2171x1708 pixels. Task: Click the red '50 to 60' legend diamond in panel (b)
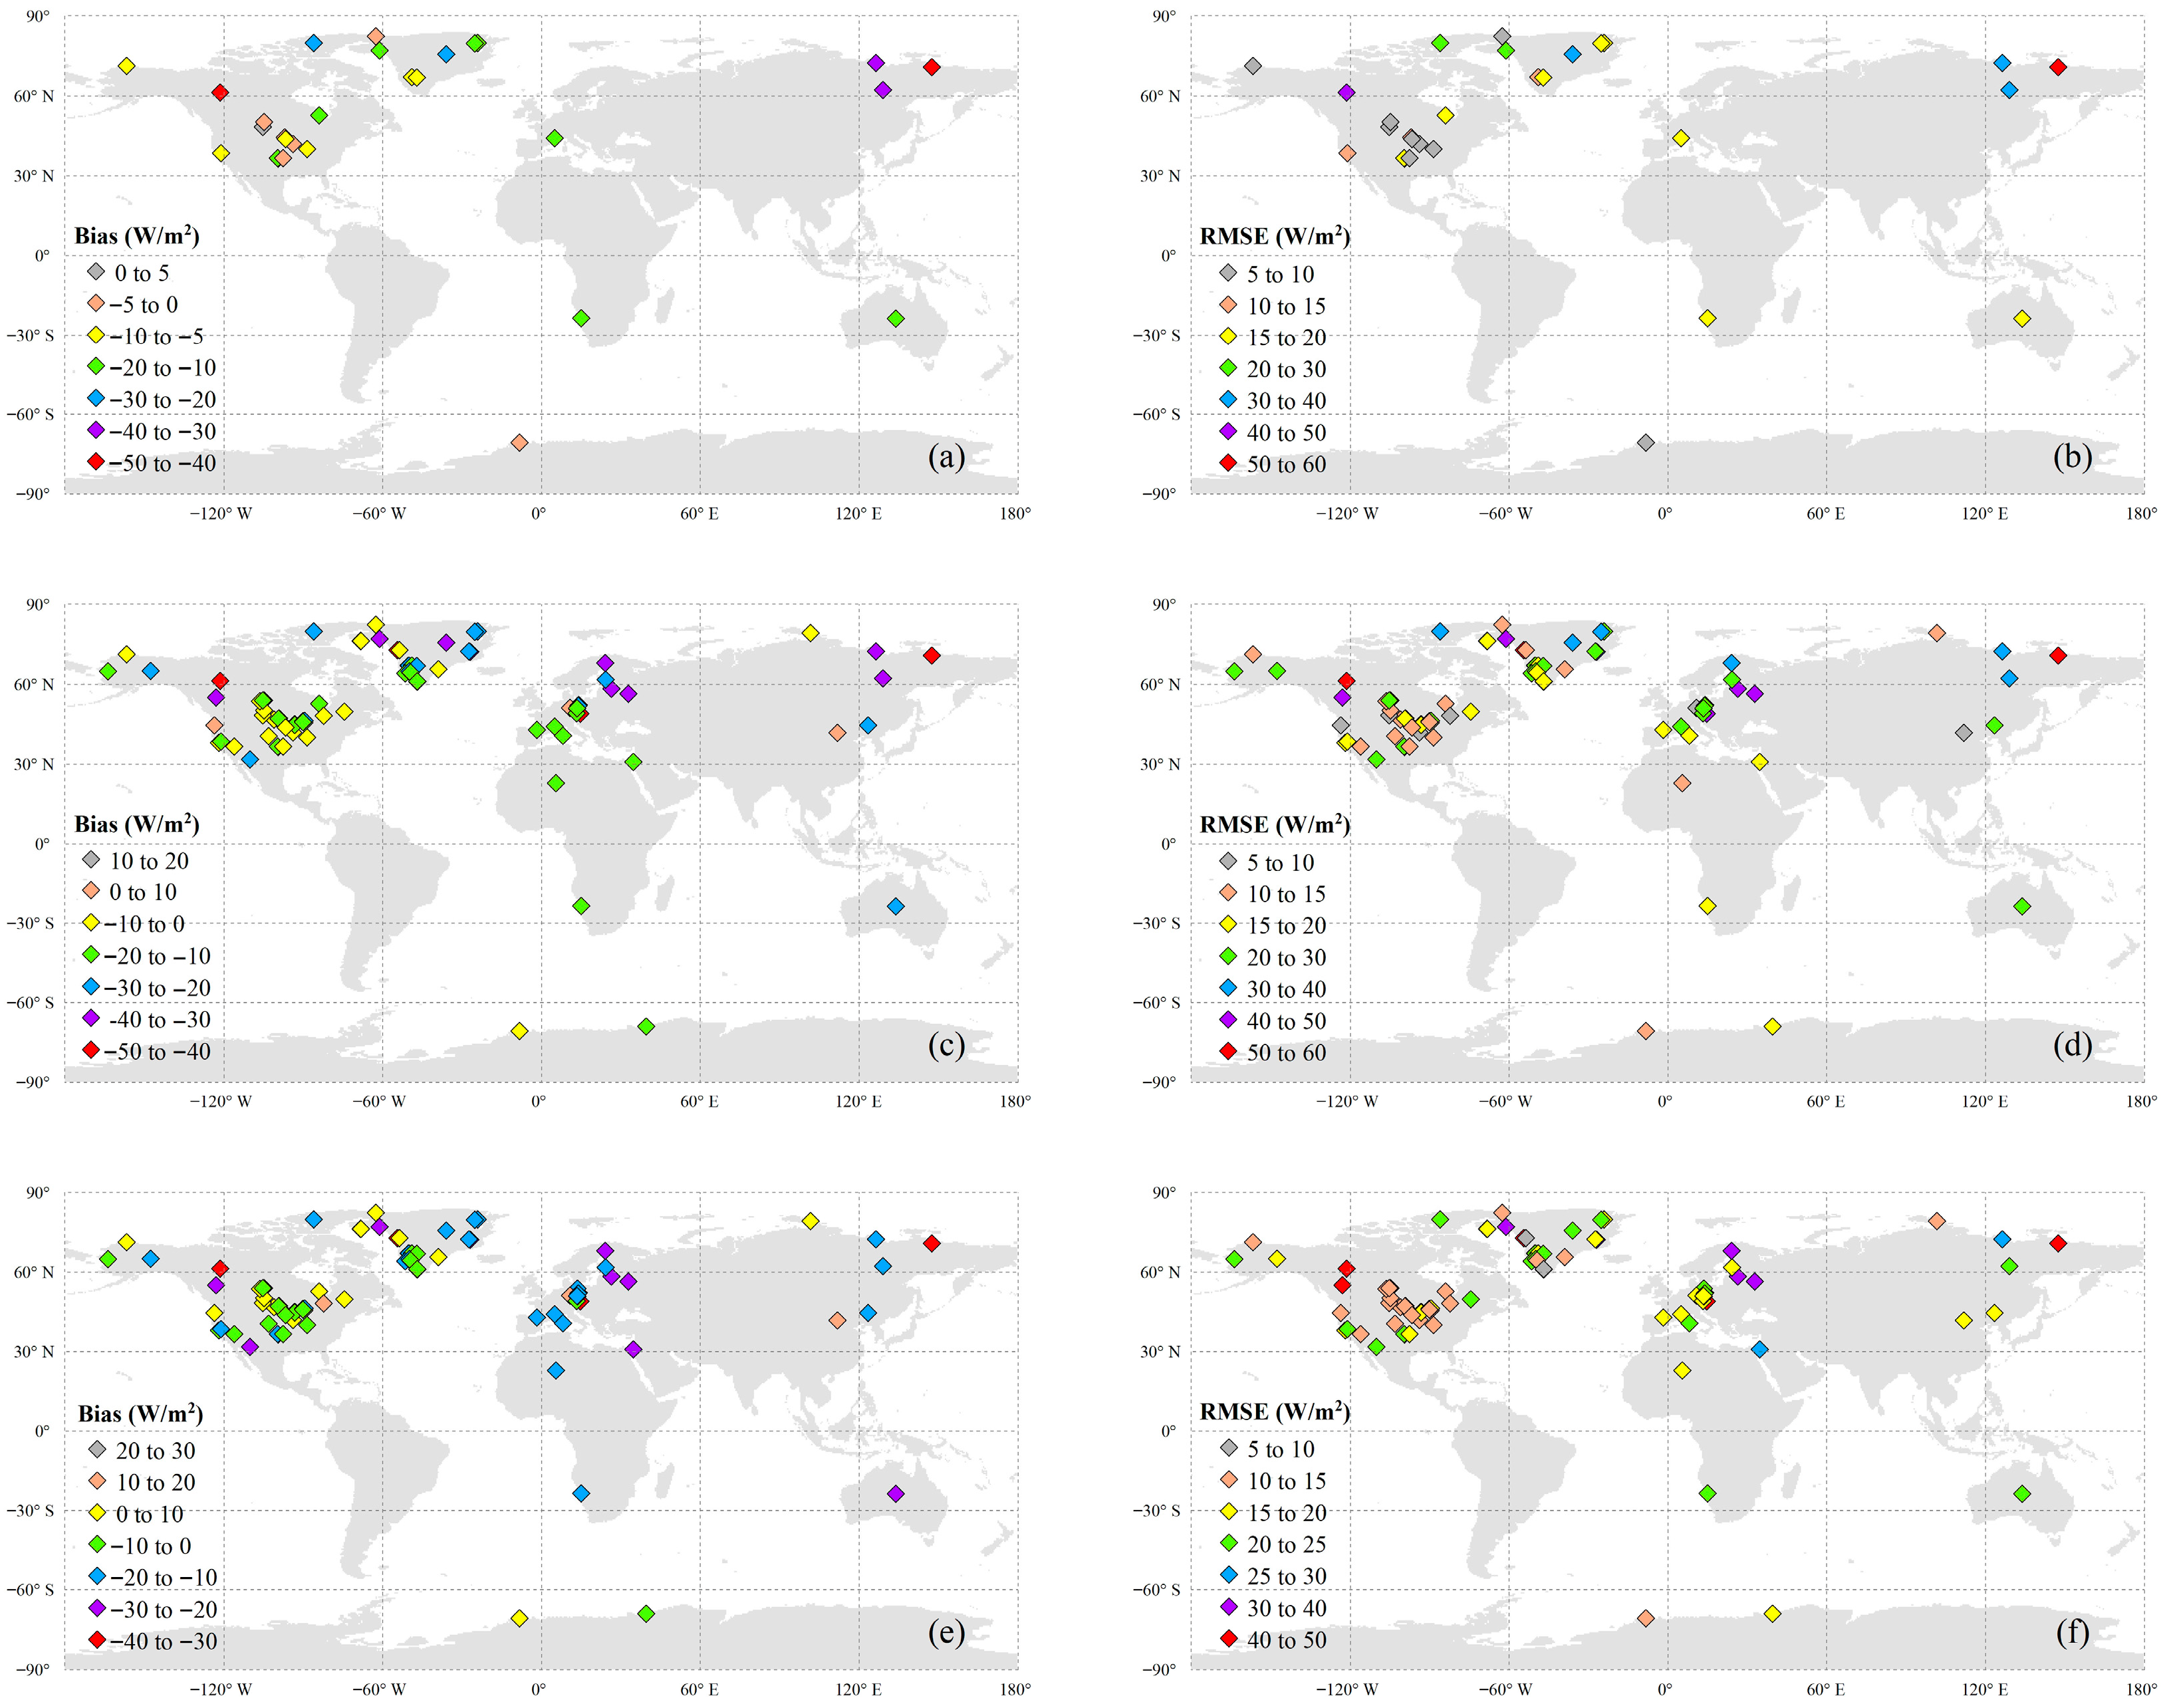(1228, 463)
